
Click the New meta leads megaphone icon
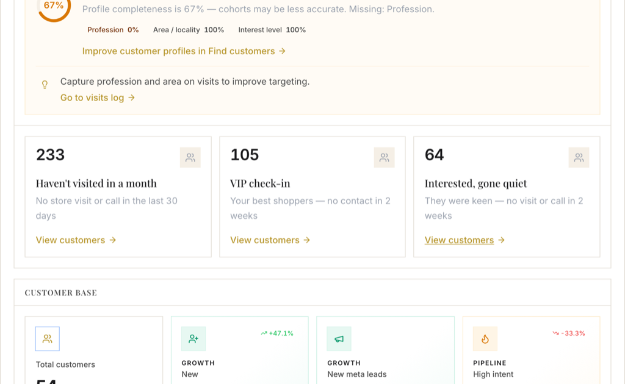pyautogui.click(x=339, y=339)
